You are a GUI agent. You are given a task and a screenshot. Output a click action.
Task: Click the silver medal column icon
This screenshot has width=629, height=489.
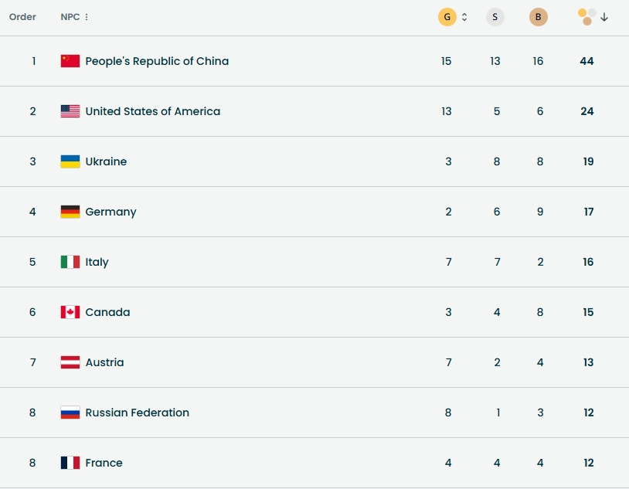495,16
